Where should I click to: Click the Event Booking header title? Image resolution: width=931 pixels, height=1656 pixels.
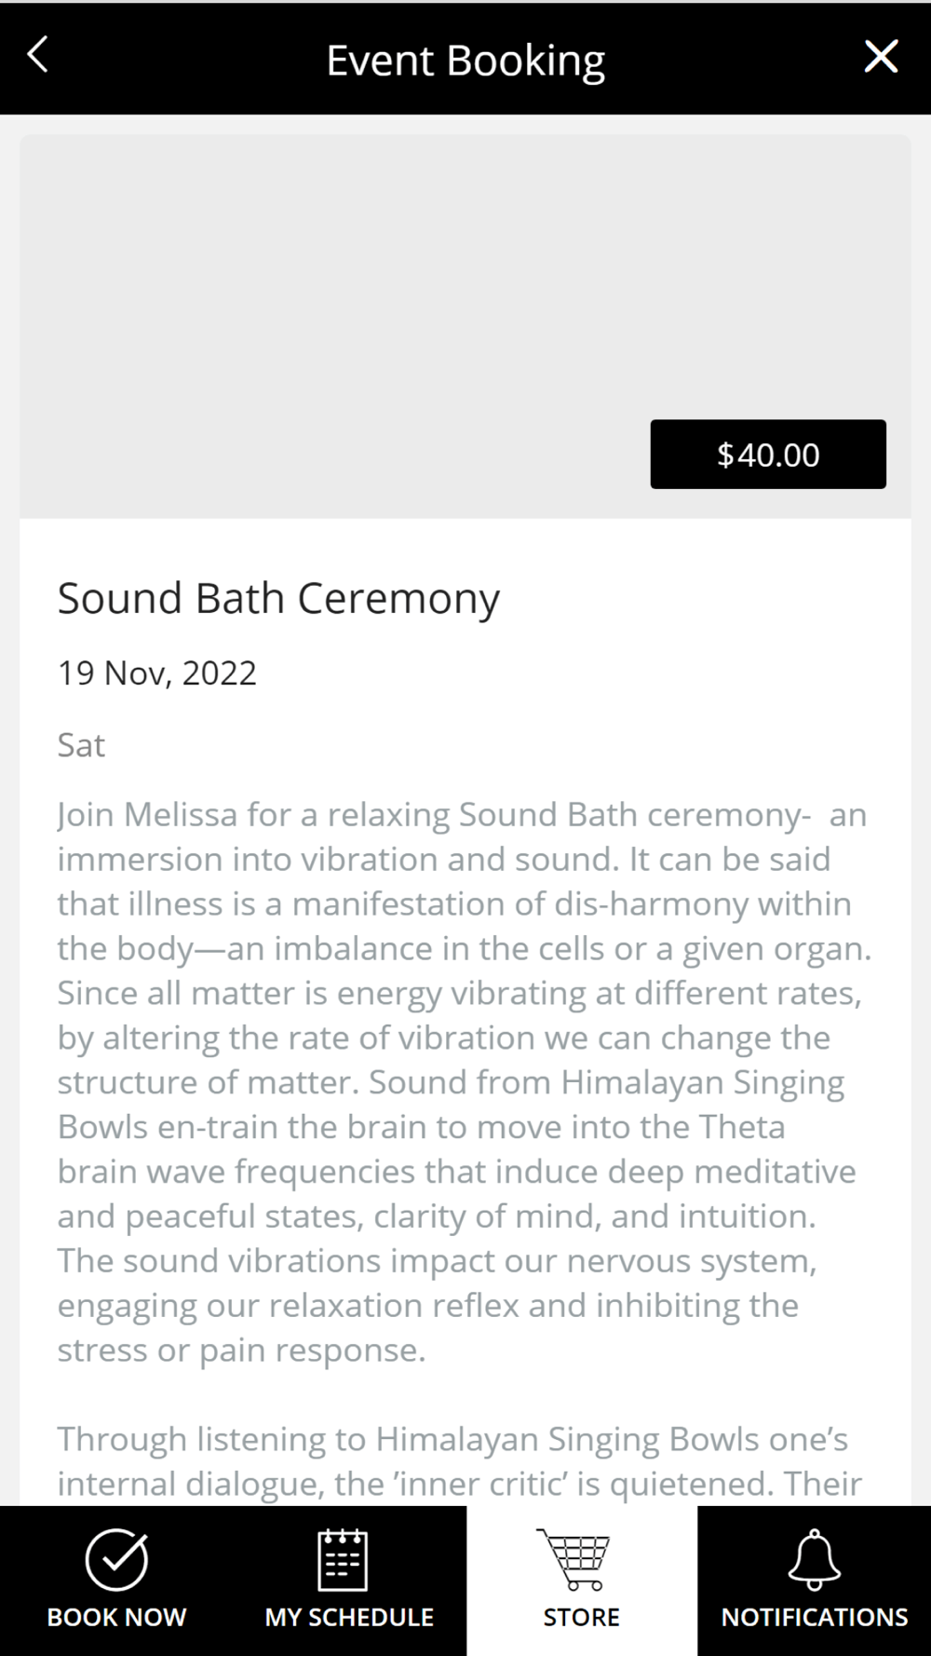coord(465,61)
